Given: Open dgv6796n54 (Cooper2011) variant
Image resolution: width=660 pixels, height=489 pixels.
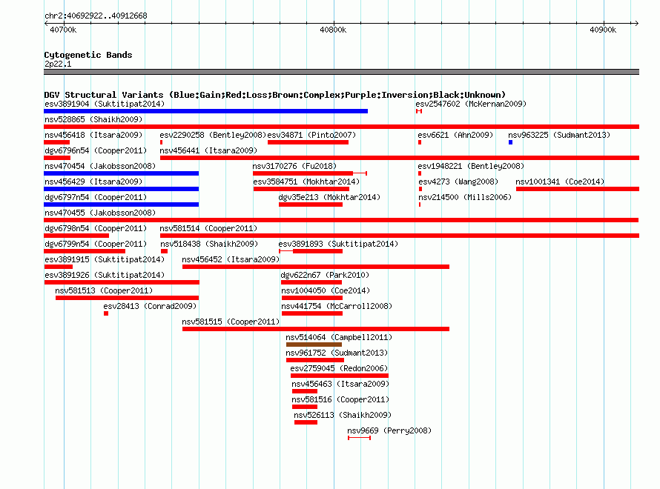Looking at the screenshot, I should (x=96, y=150).
